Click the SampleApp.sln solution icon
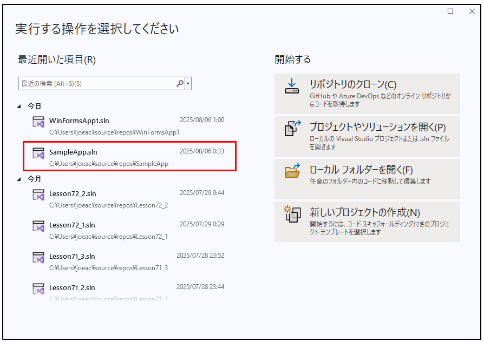484x342 pixels. pos(38,153)
